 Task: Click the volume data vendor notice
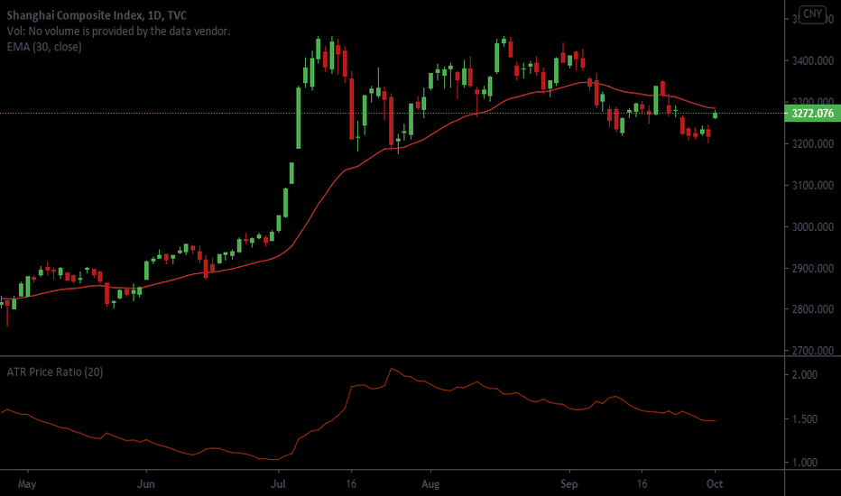[118, 31]
